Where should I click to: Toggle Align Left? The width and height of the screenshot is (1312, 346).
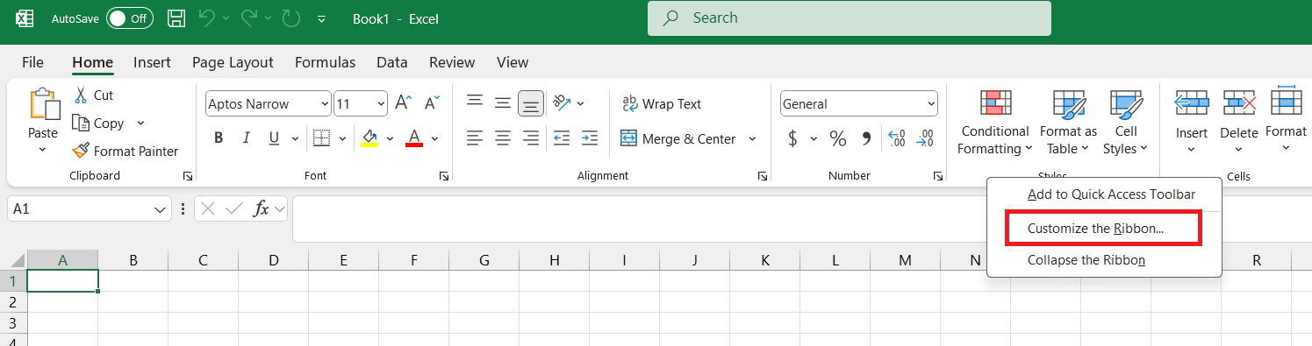coord(475,138)
